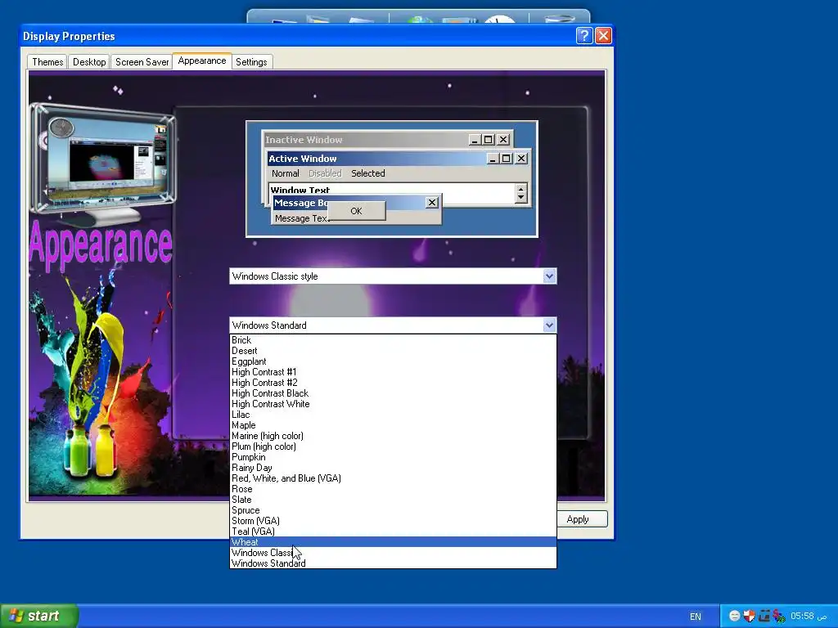Click the Active Window maximize button in preview
The height and width of the screenshot is (628, 838).
pyautogui.click(x=506, y=158)
